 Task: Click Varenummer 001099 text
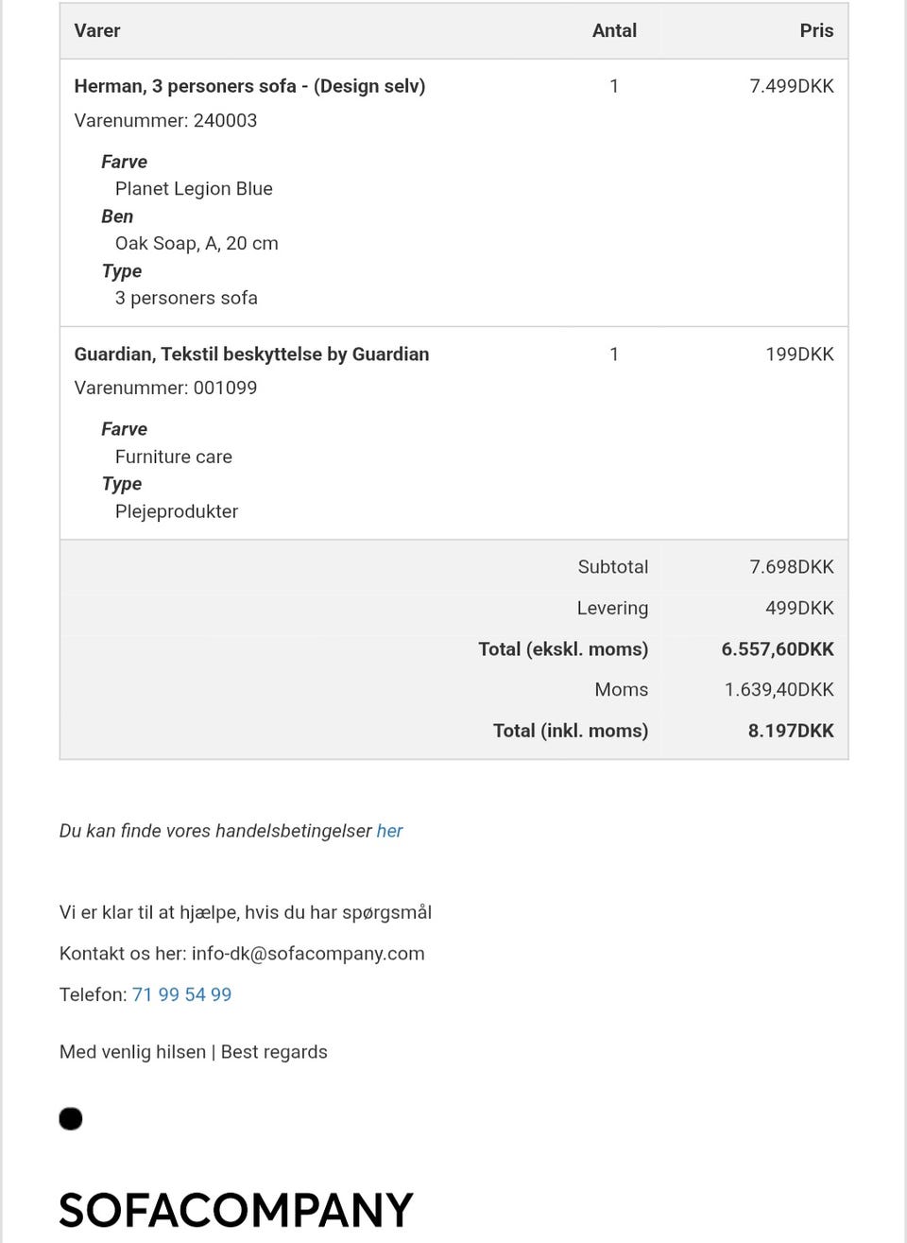pyautogui.click(x=165, y=388)
